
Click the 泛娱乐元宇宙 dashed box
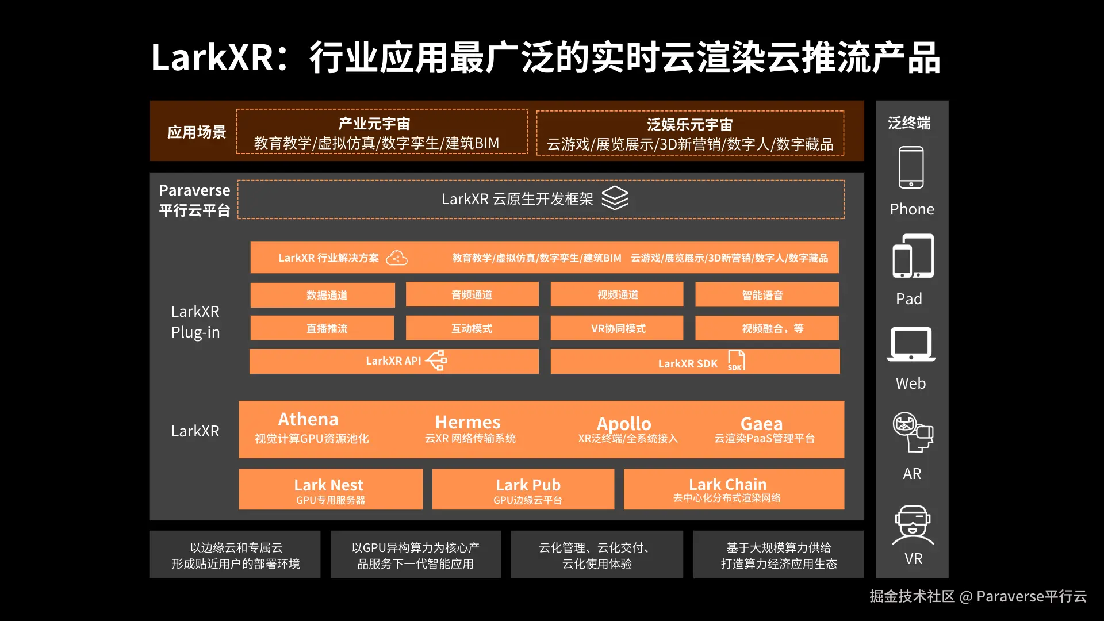coord(689,133)
